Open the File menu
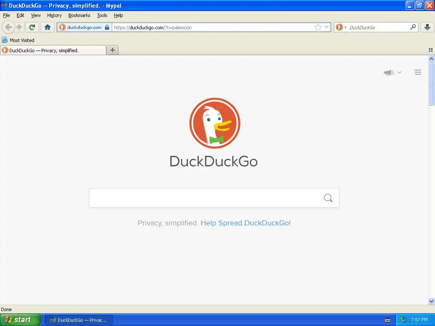Image resolution: width=435 pixels, height=326 pixels. click(x=6, y=15)
